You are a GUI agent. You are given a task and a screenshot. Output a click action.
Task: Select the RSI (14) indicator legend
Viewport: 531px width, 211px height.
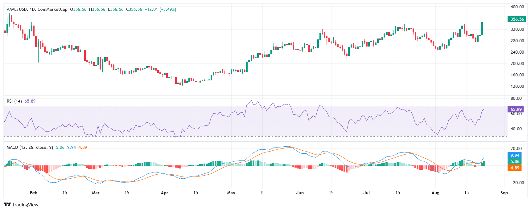click(14, 101)
